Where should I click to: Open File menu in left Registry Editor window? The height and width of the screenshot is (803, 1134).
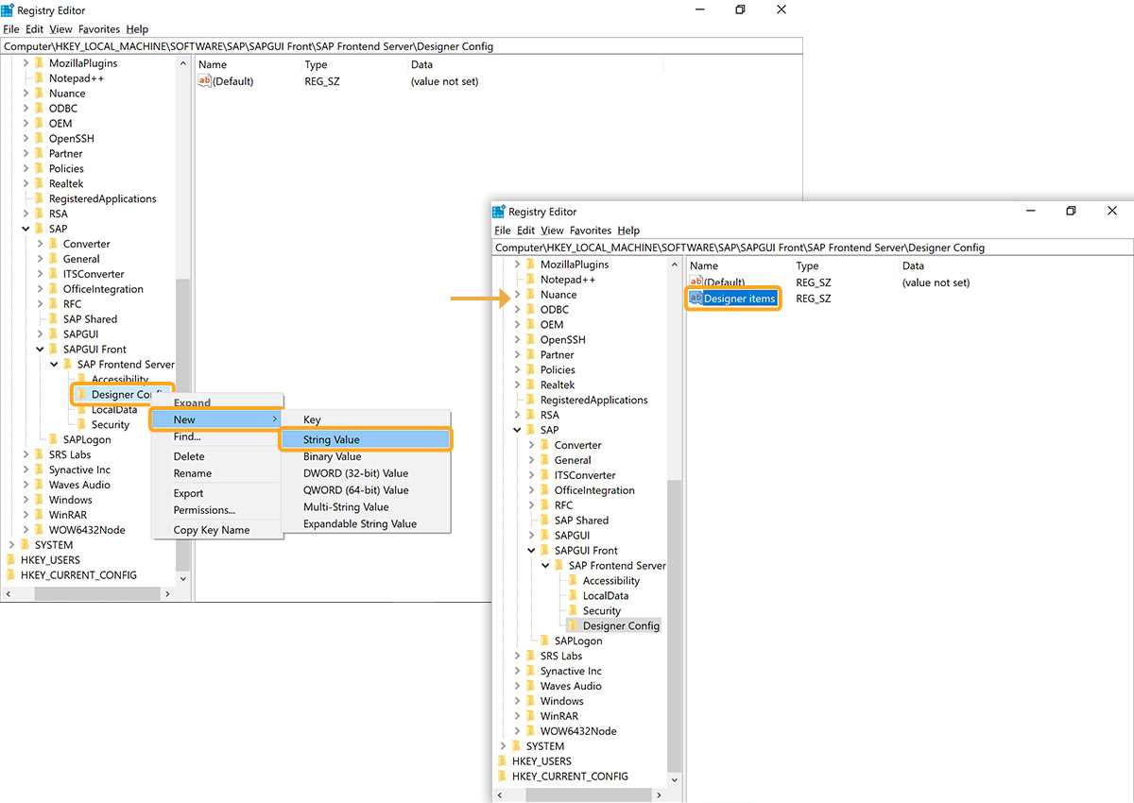pos(10,29)
